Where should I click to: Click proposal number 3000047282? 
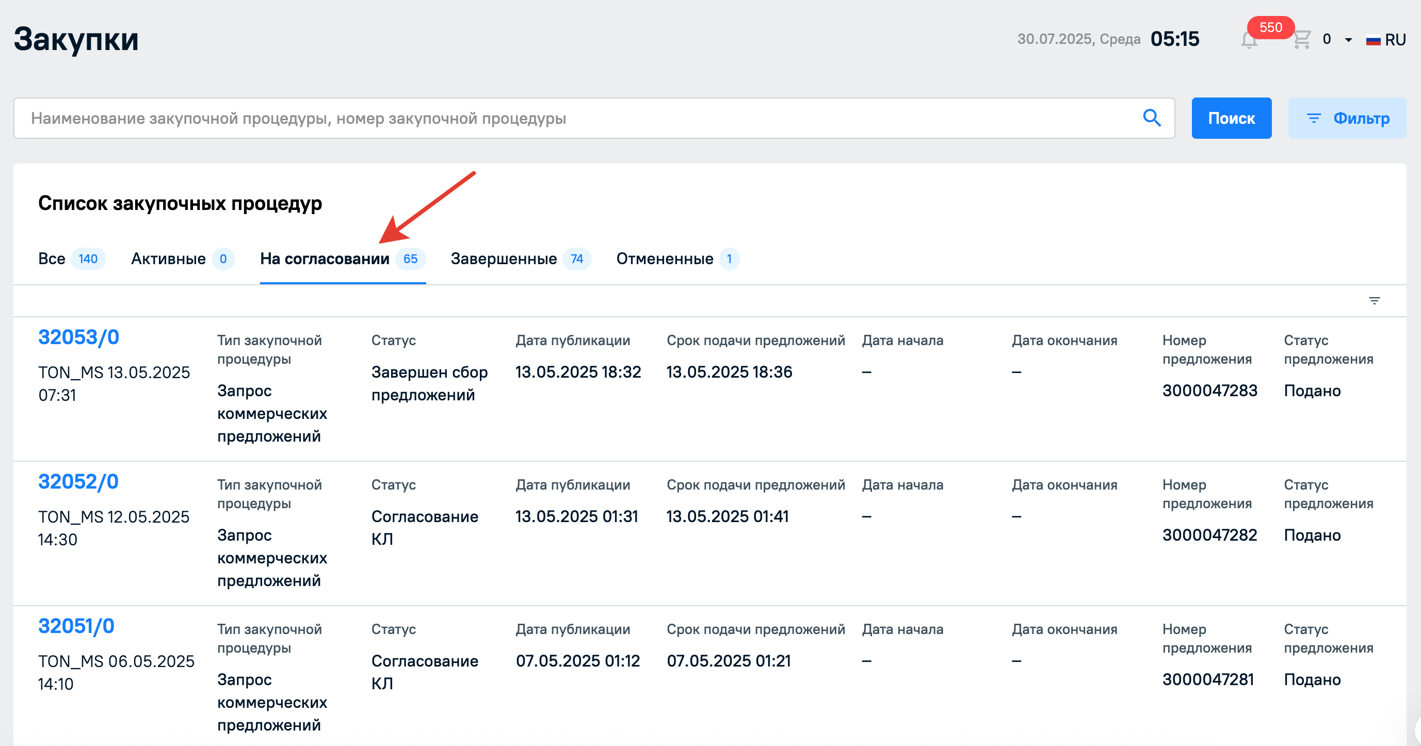1210,535
